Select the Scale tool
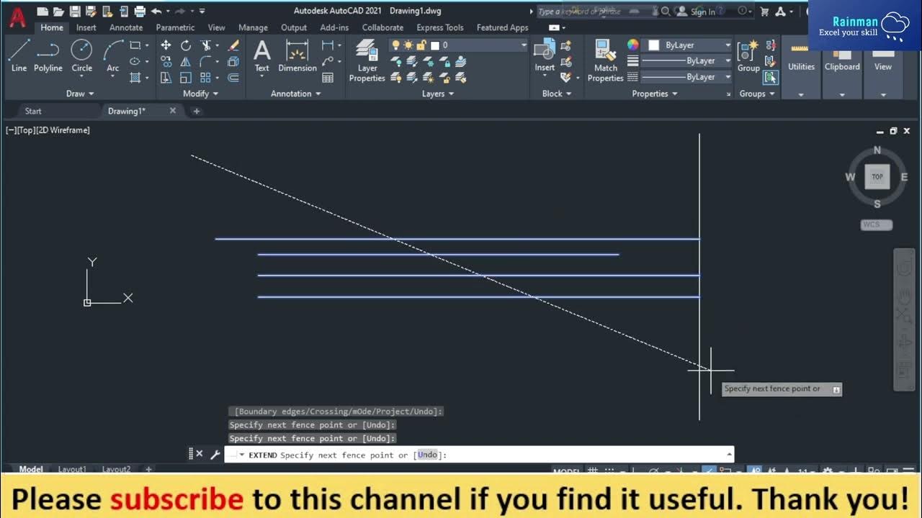This screenshot has height=518, width=922. point(186,78)
